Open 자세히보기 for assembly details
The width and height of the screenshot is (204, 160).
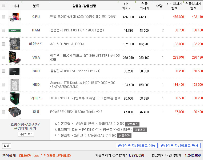click(26, 134)
